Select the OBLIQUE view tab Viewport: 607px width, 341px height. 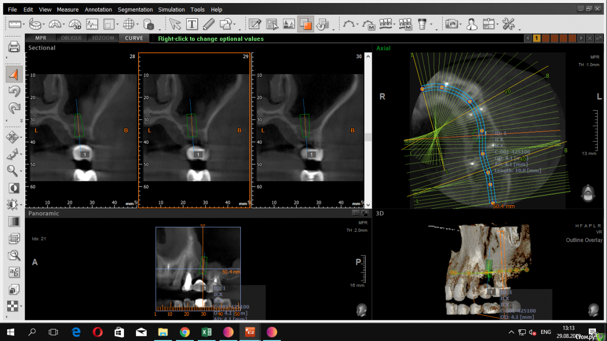(71, 38)
